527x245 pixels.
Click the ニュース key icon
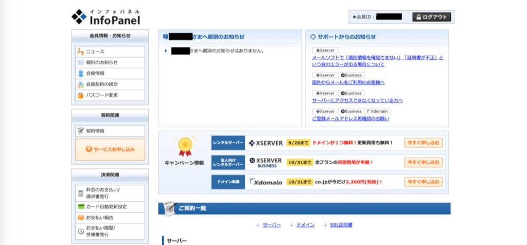click(81, 52)
